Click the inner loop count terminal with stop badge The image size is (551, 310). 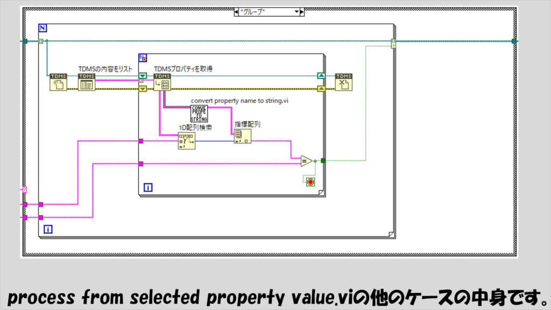tap(143, 57)
